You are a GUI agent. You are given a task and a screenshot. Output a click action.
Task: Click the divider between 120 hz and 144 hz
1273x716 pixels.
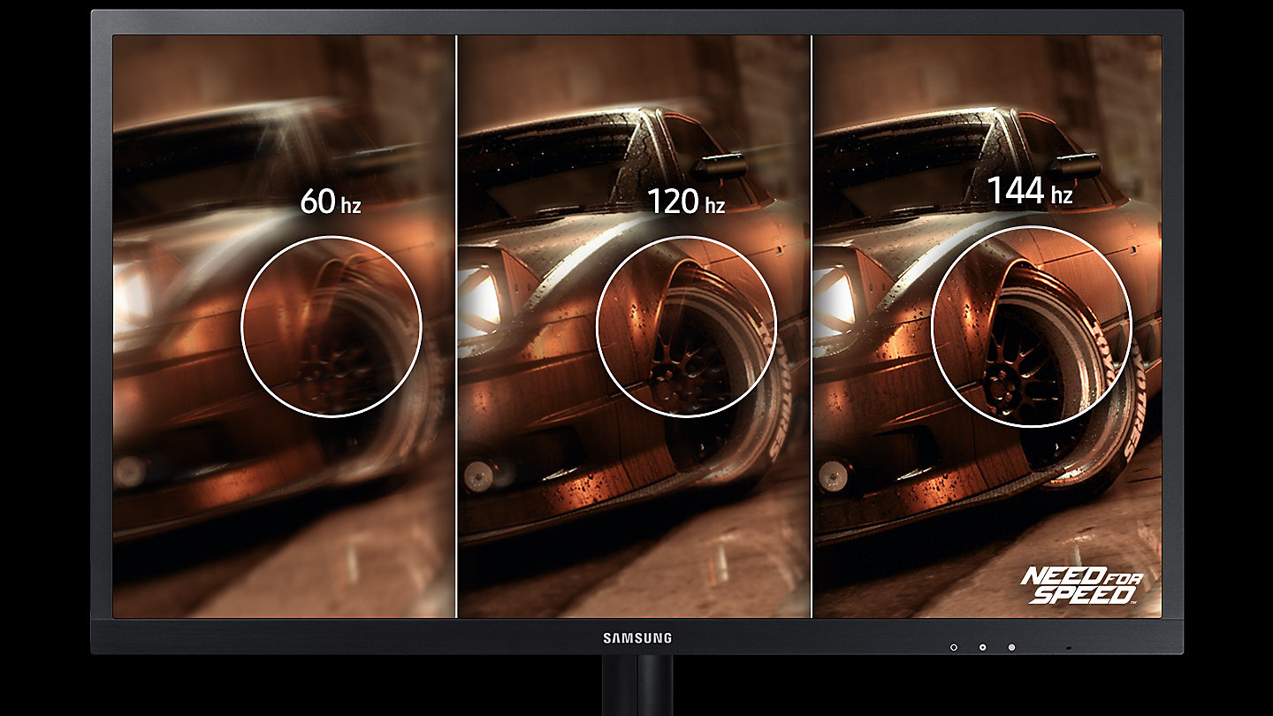pyautogui.click(x=812, y=327)
